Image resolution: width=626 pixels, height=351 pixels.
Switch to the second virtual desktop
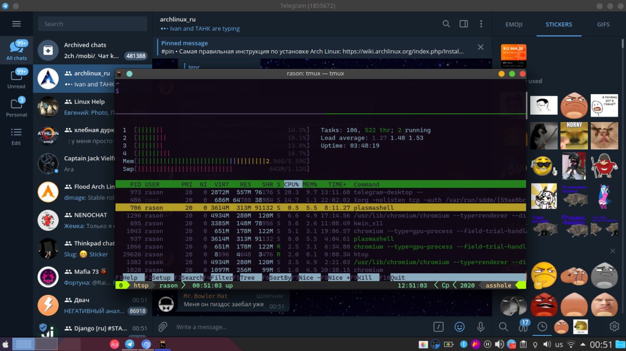(x=46, y=344)
